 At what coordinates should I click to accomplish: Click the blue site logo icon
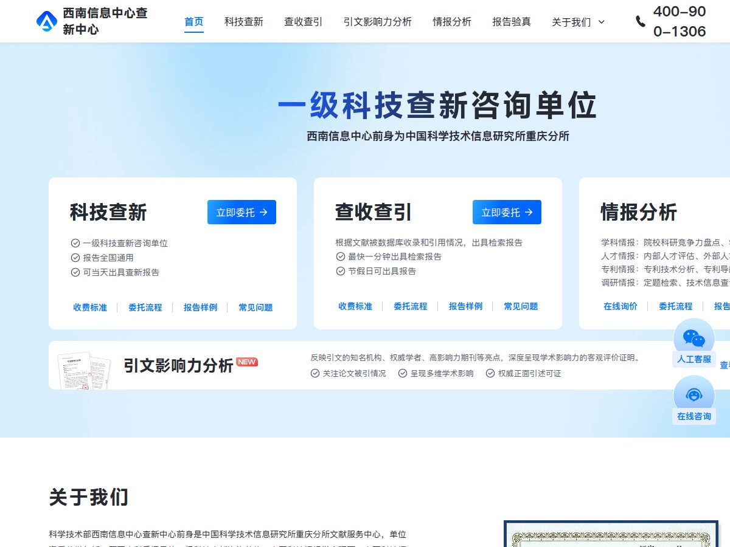47,21
